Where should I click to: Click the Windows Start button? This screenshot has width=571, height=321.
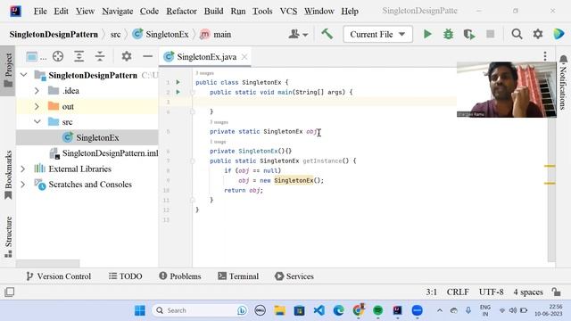(140, 310)
